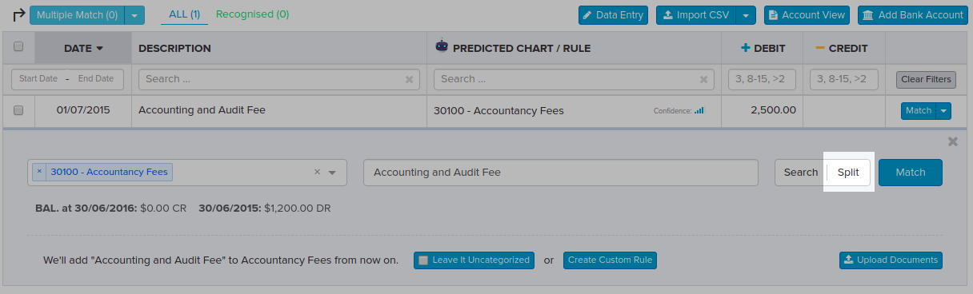This screenshot has width=973, height=294.
Task: Switch to the Recognised (0) tab
Action: (253, 14)
